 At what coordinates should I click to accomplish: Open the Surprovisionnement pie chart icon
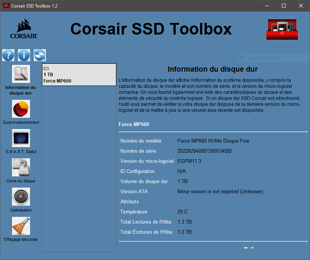21,109
